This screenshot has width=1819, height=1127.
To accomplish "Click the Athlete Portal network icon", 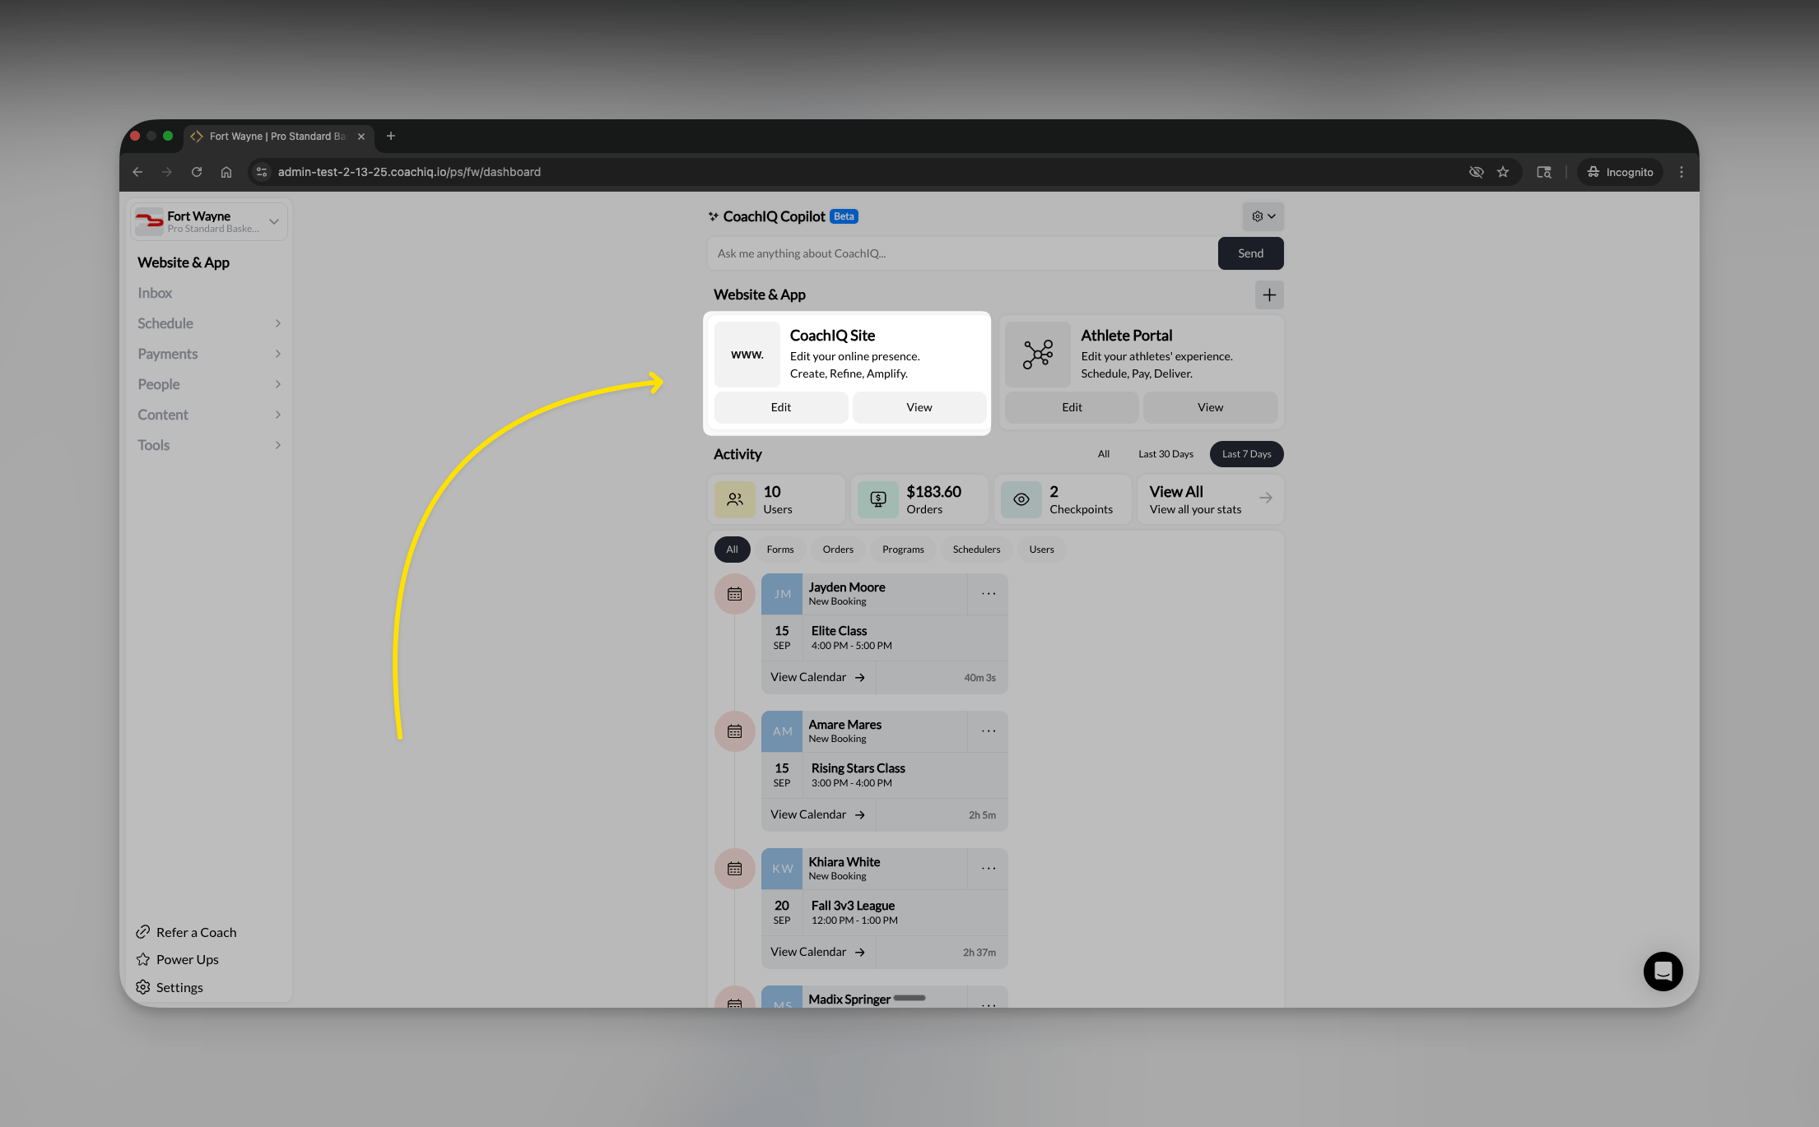I will (x=1038, y=355).
